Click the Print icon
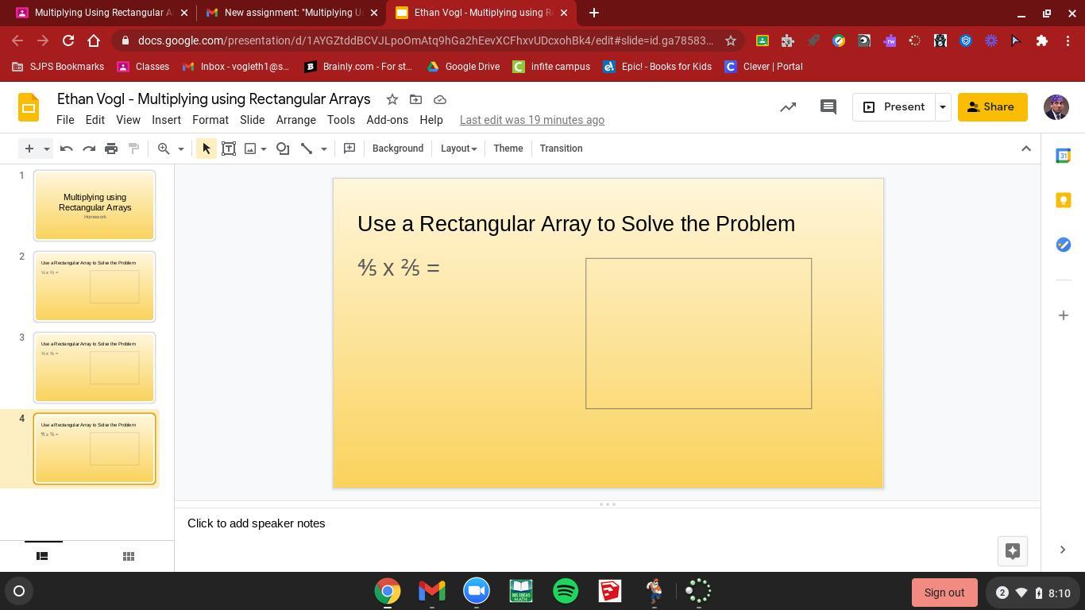 click(x=111, y=149)
